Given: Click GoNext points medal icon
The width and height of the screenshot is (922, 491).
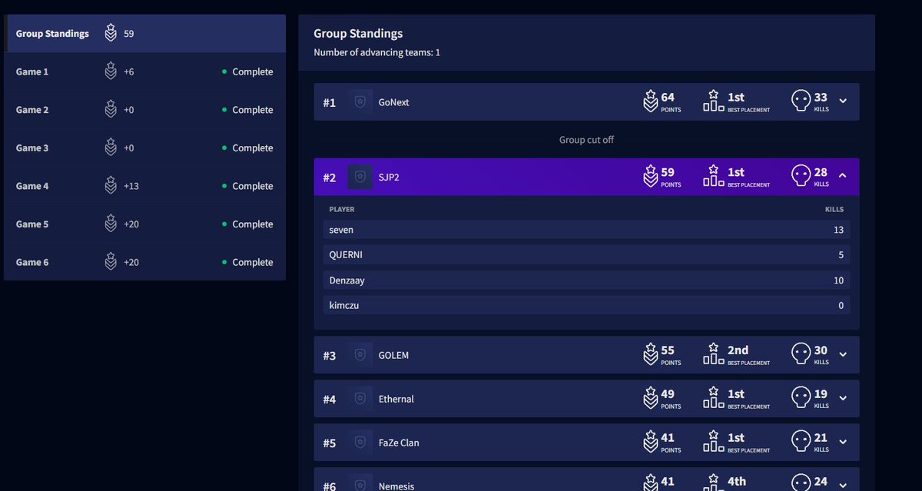Looking at the screenshot, I should click(x=651, y=101).
